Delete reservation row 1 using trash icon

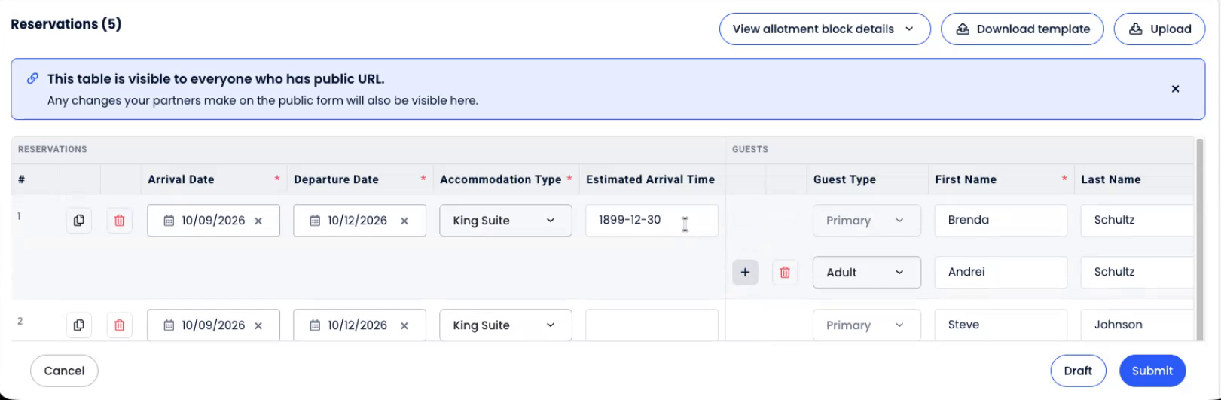119,221
